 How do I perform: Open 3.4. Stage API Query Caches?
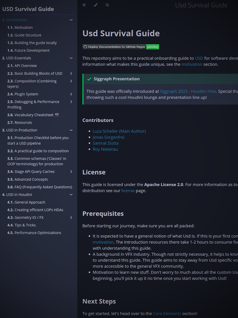(x=31, y=172)
